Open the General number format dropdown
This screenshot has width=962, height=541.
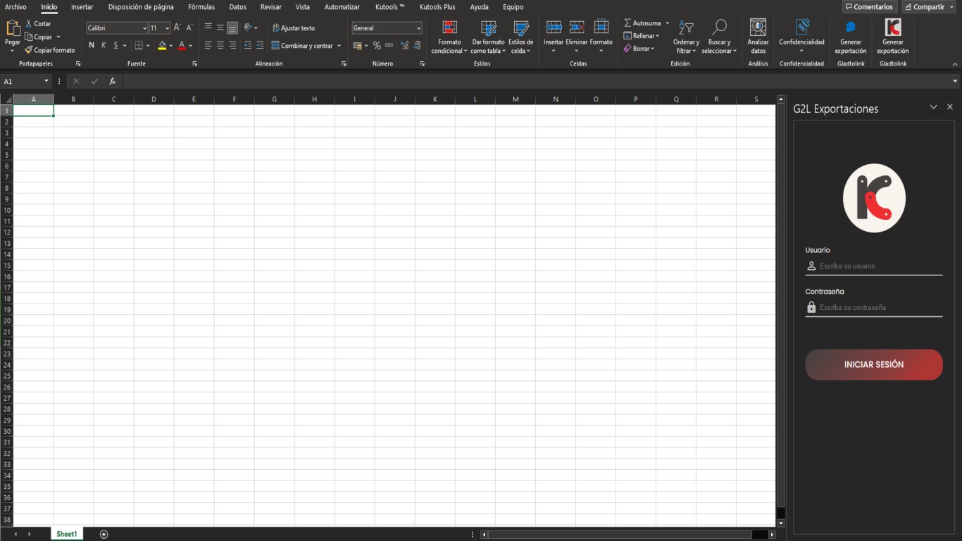point(418,28)
